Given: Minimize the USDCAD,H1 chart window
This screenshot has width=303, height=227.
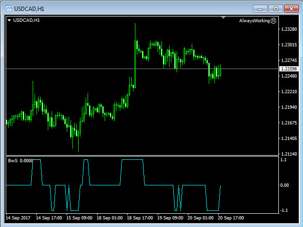Looking at the screenshot, I should point(260,8).
